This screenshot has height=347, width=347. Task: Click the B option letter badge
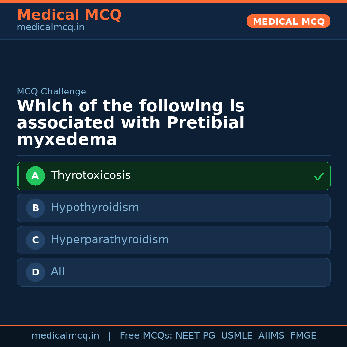coord(35,208)
